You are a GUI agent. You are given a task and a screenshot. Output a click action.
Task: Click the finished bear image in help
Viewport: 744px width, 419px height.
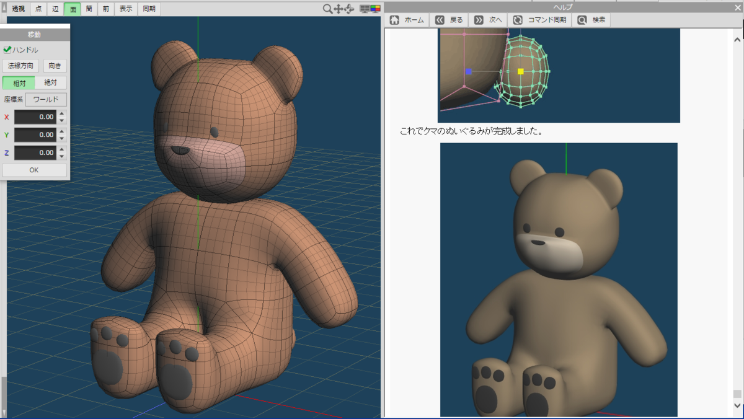(x=559, y=280)
